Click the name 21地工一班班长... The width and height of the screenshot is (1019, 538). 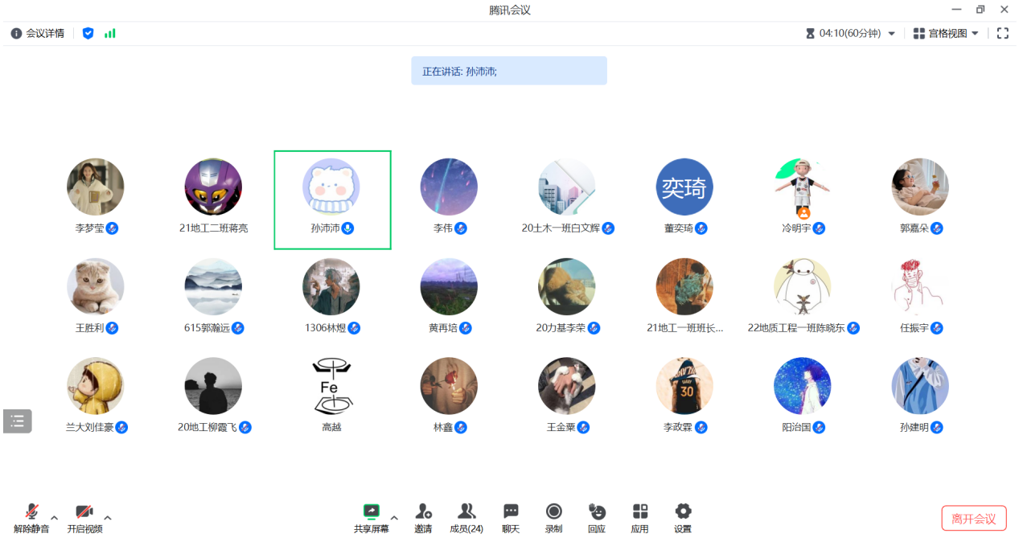[x=684, y=328]
